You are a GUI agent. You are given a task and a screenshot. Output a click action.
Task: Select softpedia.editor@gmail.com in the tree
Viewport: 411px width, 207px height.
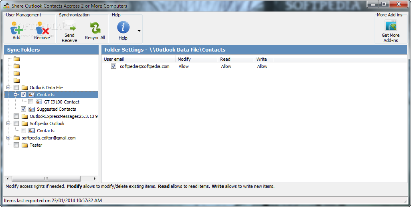tap(49, 138)
